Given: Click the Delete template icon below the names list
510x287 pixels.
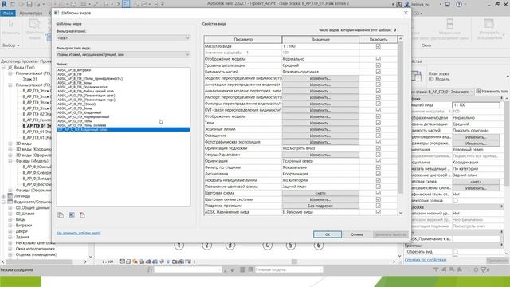Looking at the screenshot, I should tap(82, 214).
